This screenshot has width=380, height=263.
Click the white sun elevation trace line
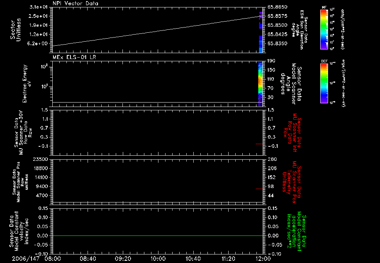click(158, 31)
